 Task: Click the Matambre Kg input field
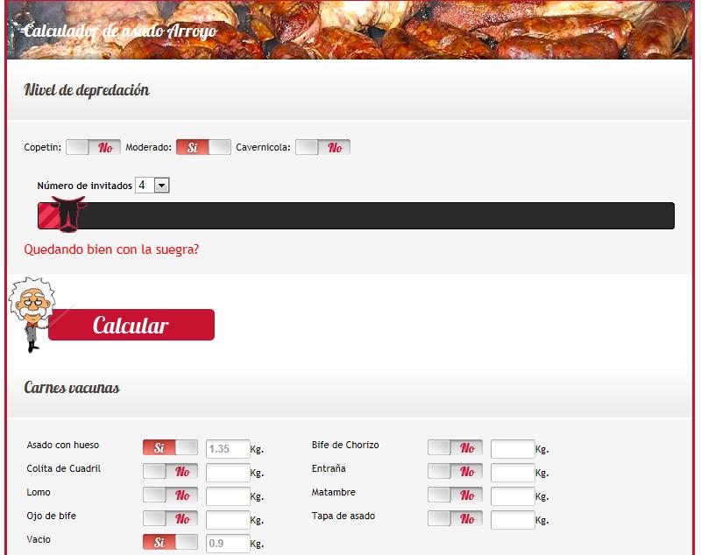[x=513, y=496]
